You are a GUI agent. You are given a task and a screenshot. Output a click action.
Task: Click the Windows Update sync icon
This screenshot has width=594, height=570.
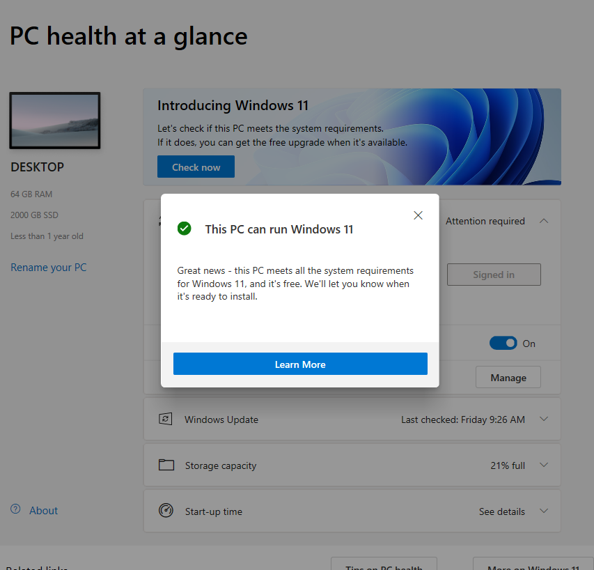click(166, 419)
